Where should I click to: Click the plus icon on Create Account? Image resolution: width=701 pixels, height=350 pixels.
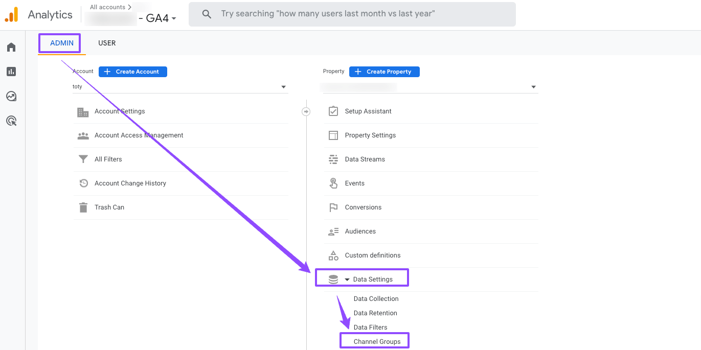pos(107,72)
